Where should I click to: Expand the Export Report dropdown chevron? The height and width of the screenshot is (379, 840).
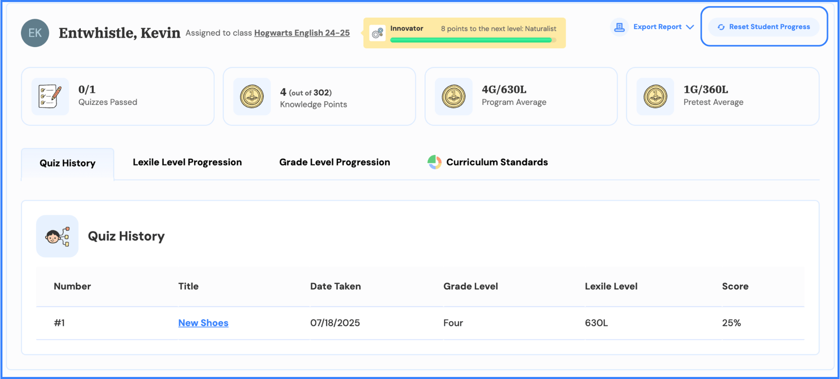pyautogui.click(x=690, y=27)
